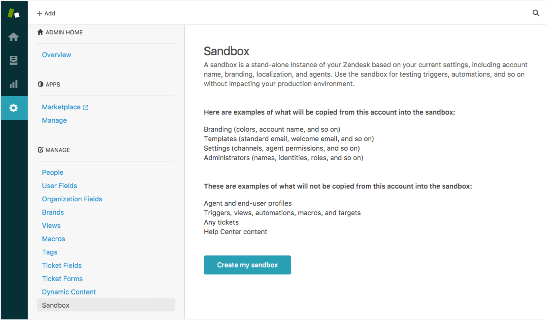Open the Manage apps link
546x320 pixels.
54,120
